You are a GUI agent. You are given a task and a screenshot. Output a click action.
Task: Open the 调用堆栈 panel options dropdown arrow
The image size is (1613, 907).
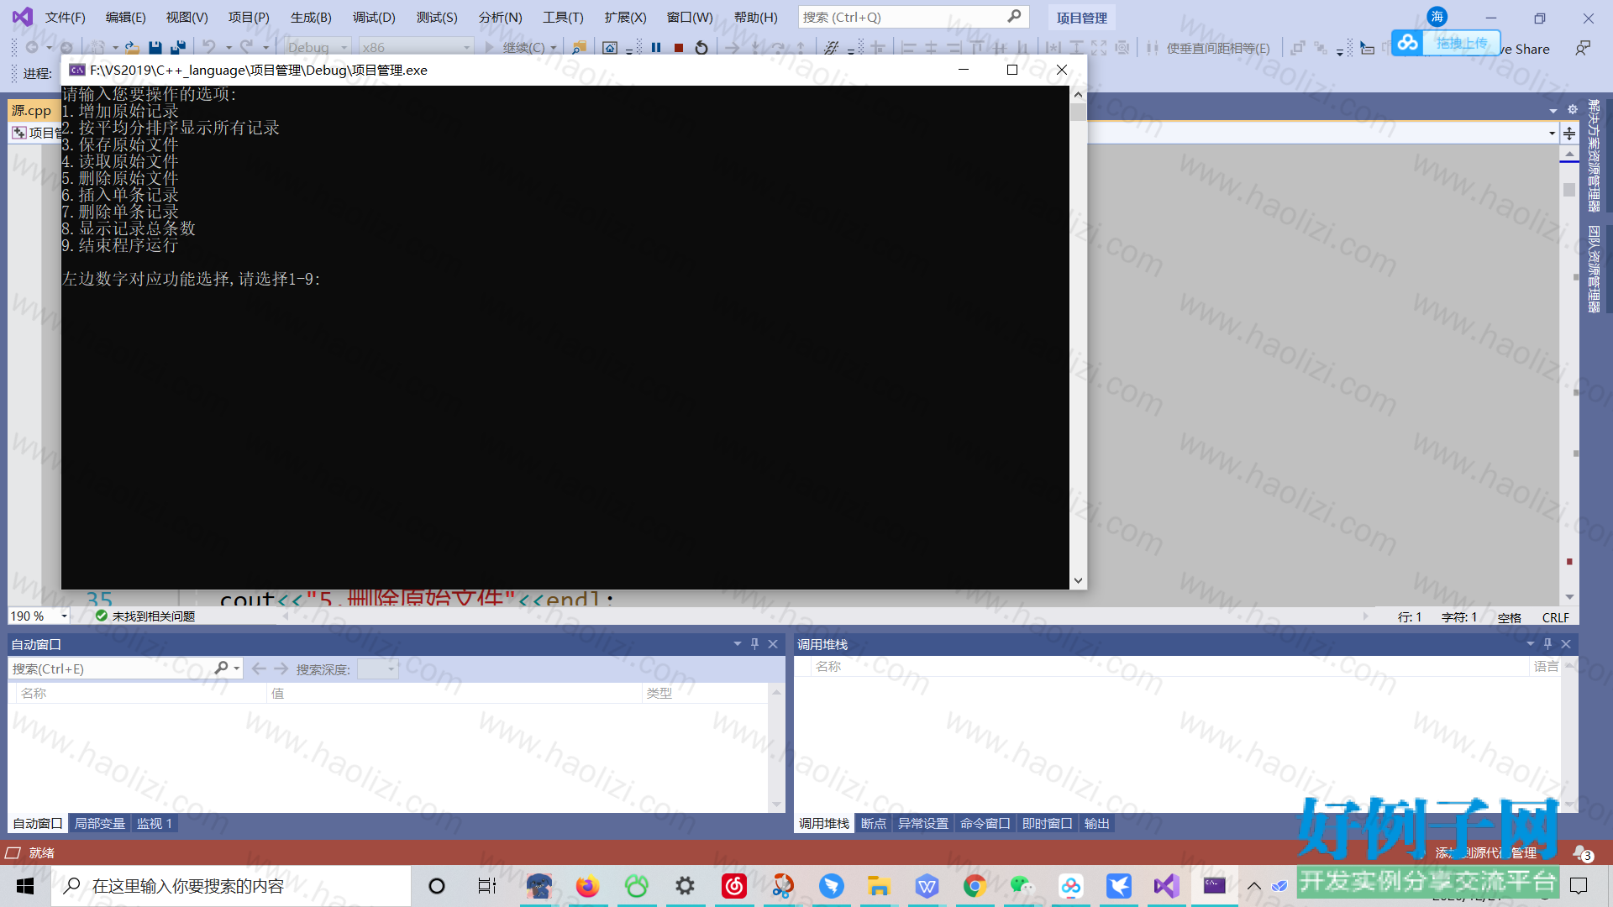click(1531, 644)
